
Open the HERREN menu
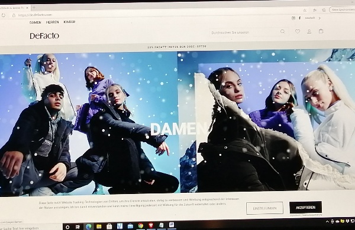tap(52, 22)
